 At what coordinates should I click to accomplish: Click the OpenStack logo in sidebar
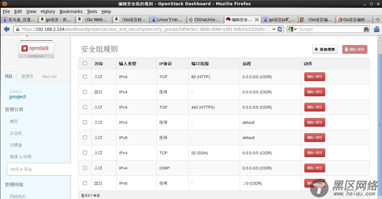(36, 50)
